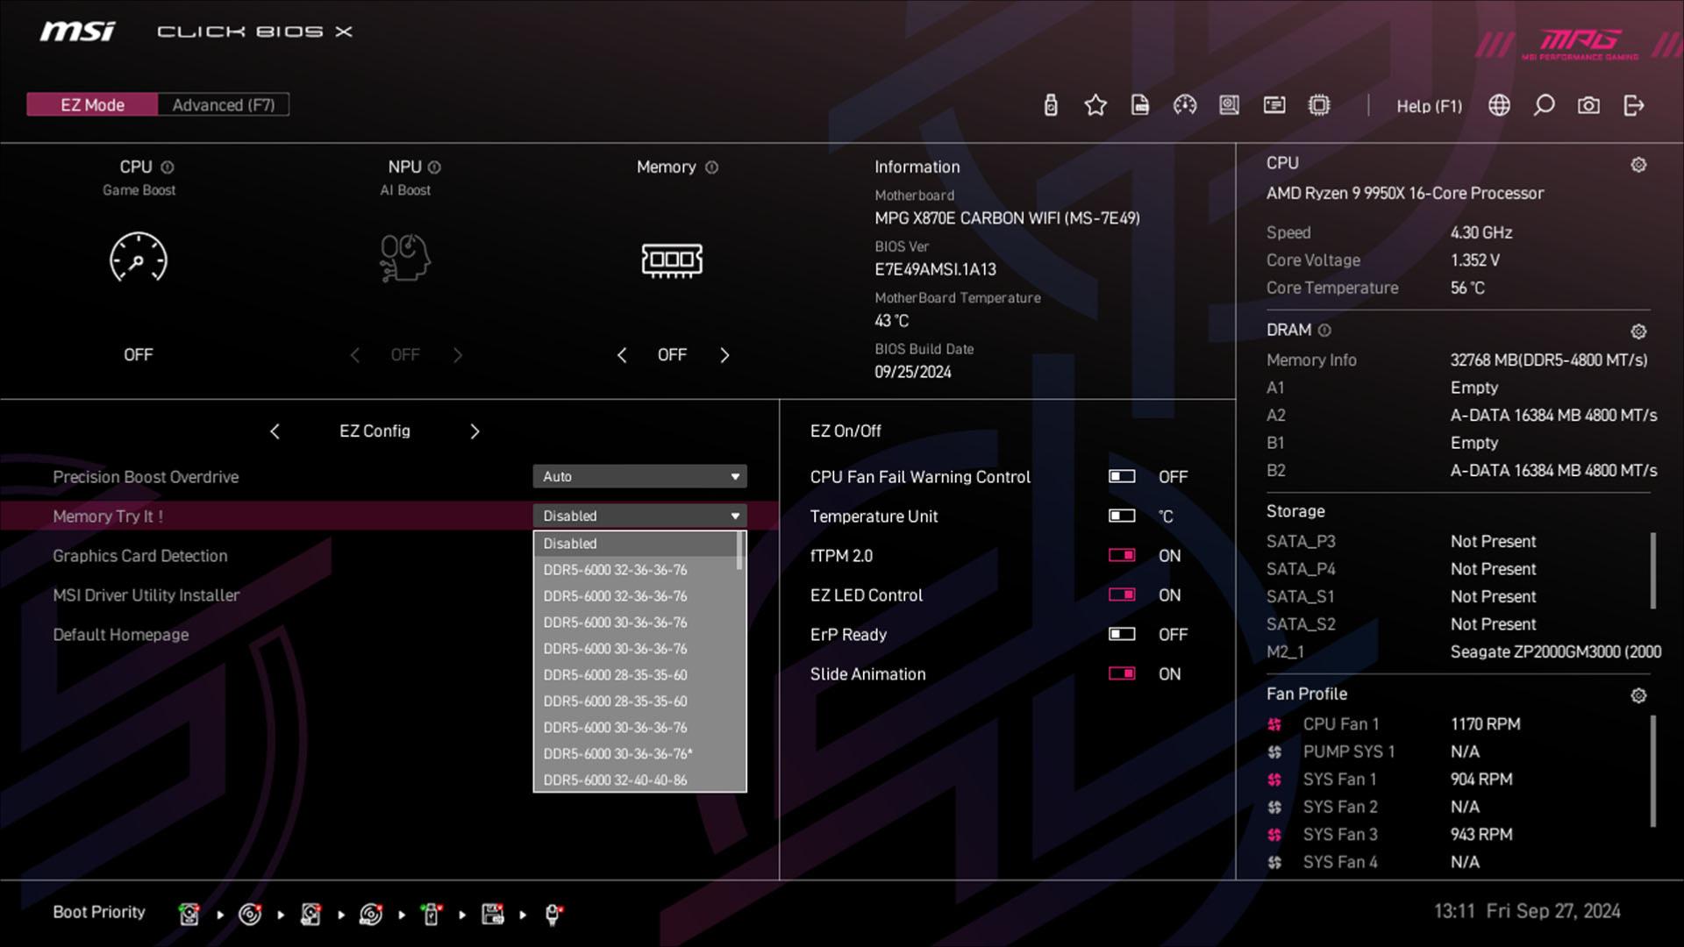Click the CPU Game Boost gauge icon
This screenshot has height=947, width=1684.
(139, 258)
